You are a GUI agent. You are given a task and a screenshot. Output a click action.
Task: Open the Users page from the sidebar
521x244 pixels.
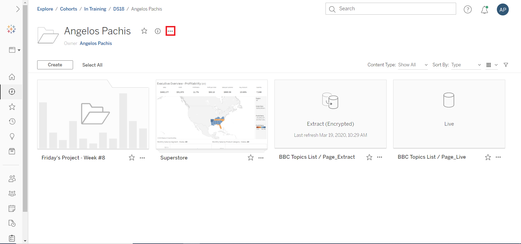click(12, 178)
